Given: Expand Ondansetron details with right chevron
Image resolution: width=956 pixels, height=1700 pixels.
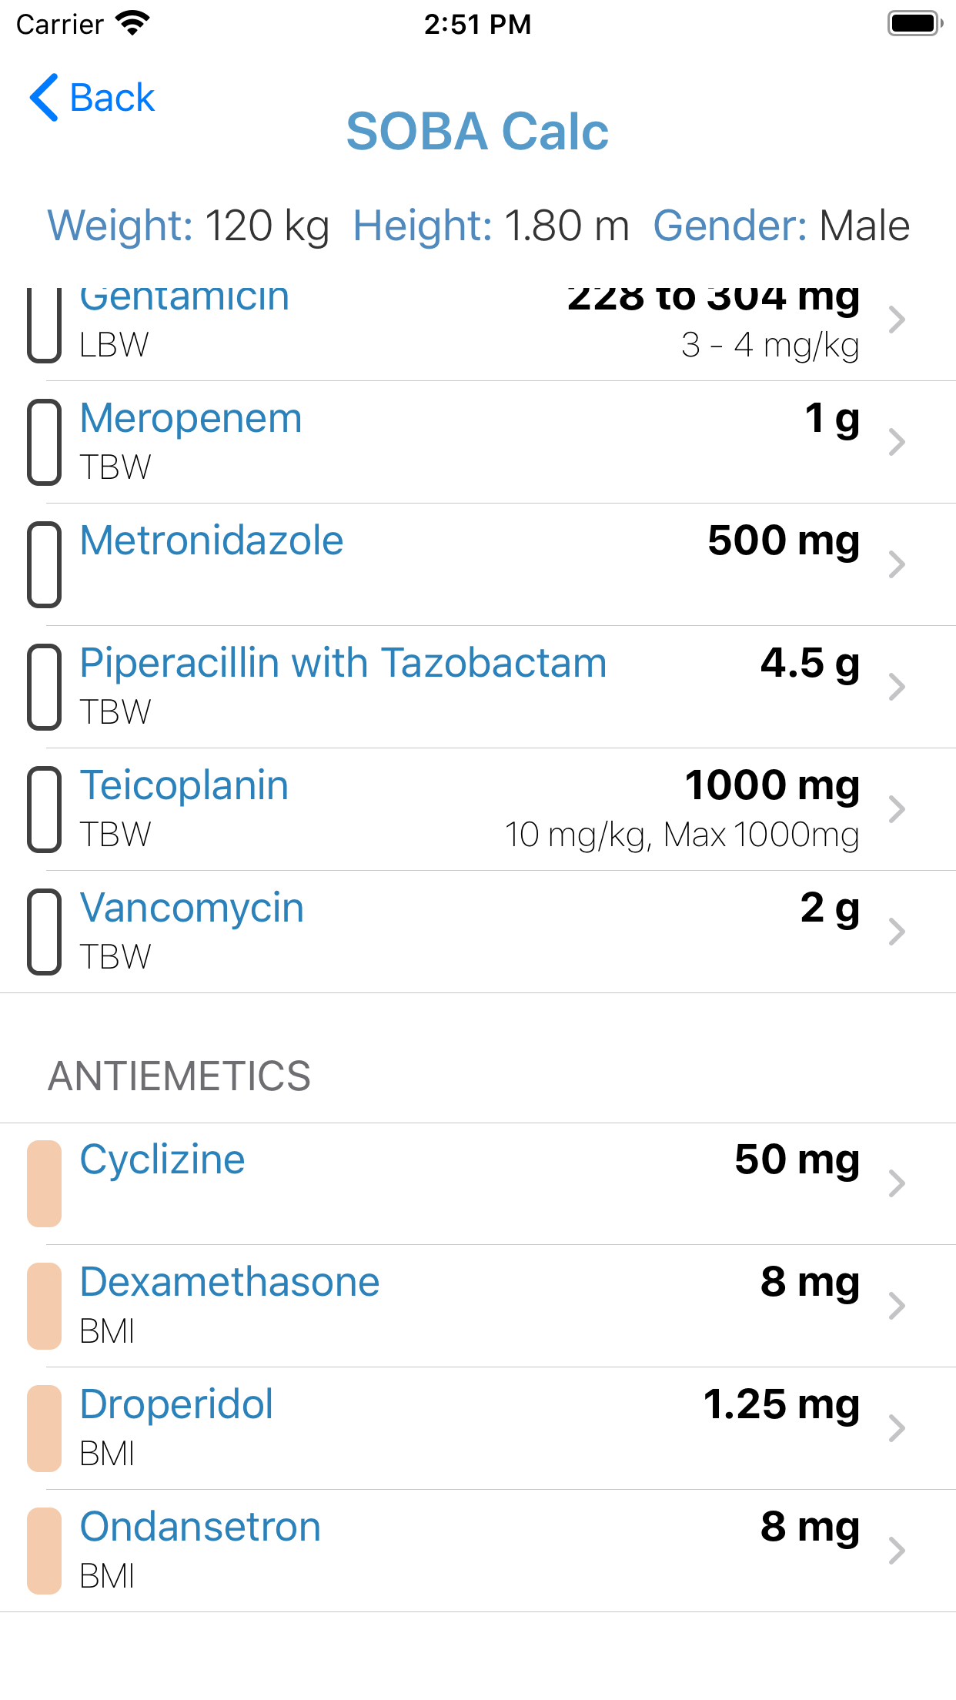Looking at the screenshot, I should tap(896, 1551).
